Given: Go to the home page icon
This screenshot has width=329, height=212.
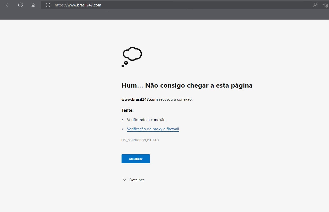Looking at the screenshot, I should point(33,5).
